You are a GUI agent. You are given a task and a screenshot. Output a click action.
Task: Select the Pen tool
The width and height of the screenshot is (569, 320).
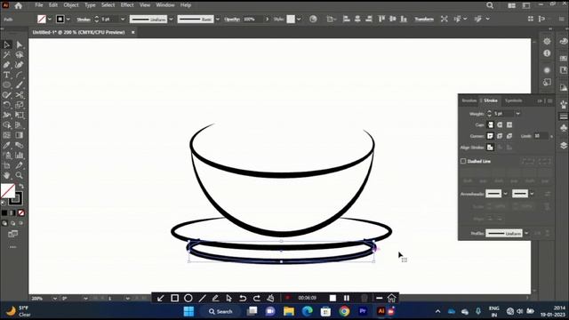(6, 65)
